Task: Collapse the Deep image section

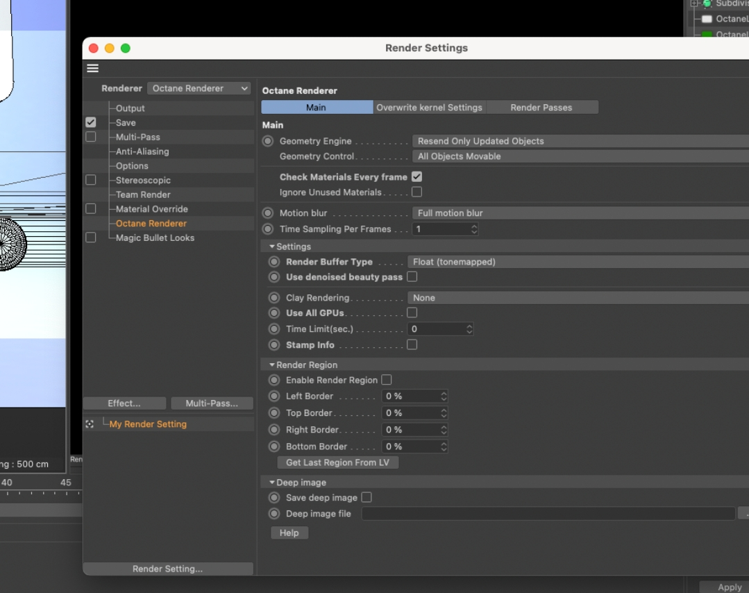Action: (272, 483)
